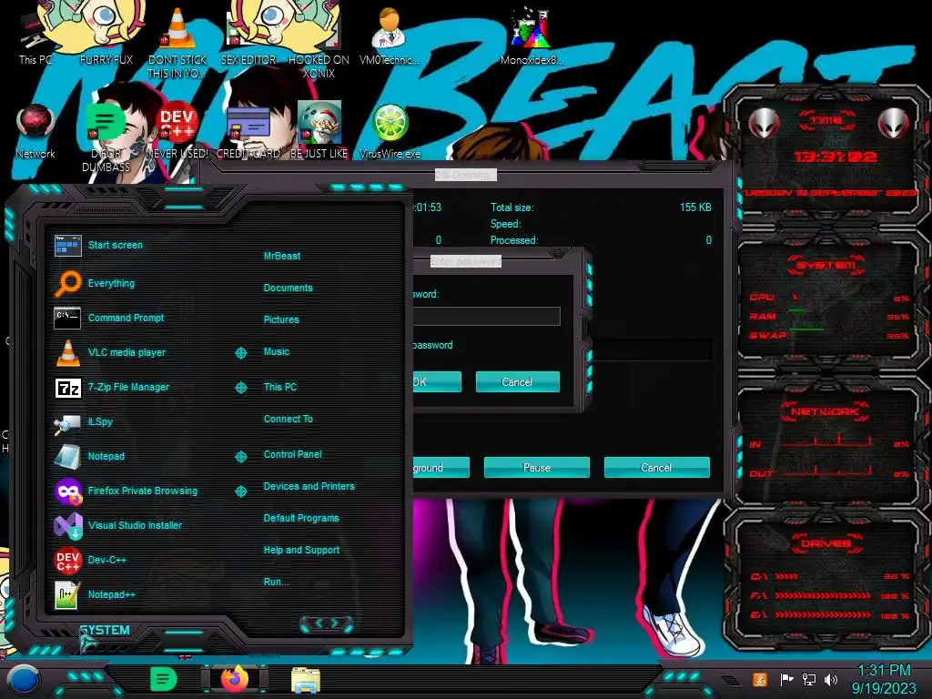
Task: Click the TIME gadget clock display
Action: [x=836, y=157]
